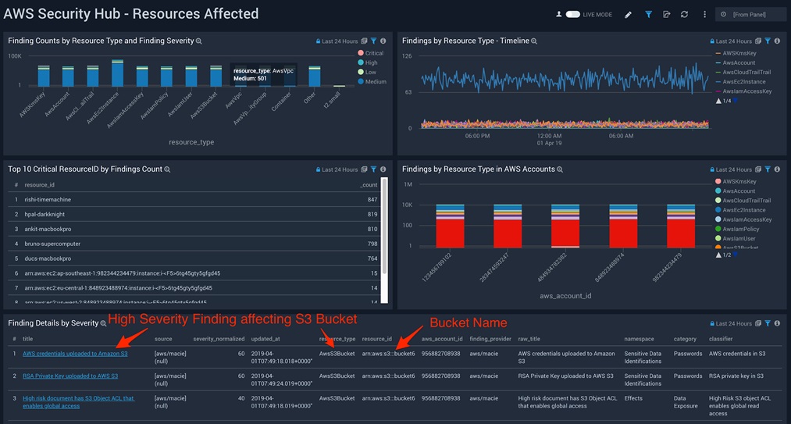Open the dashboard filter icon in top toolbar
791x424 pixels.
[x=648, y=14]
